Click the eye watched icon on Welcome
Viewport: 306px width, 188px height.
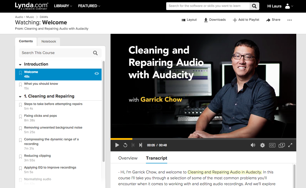click(x=97, y=74)
